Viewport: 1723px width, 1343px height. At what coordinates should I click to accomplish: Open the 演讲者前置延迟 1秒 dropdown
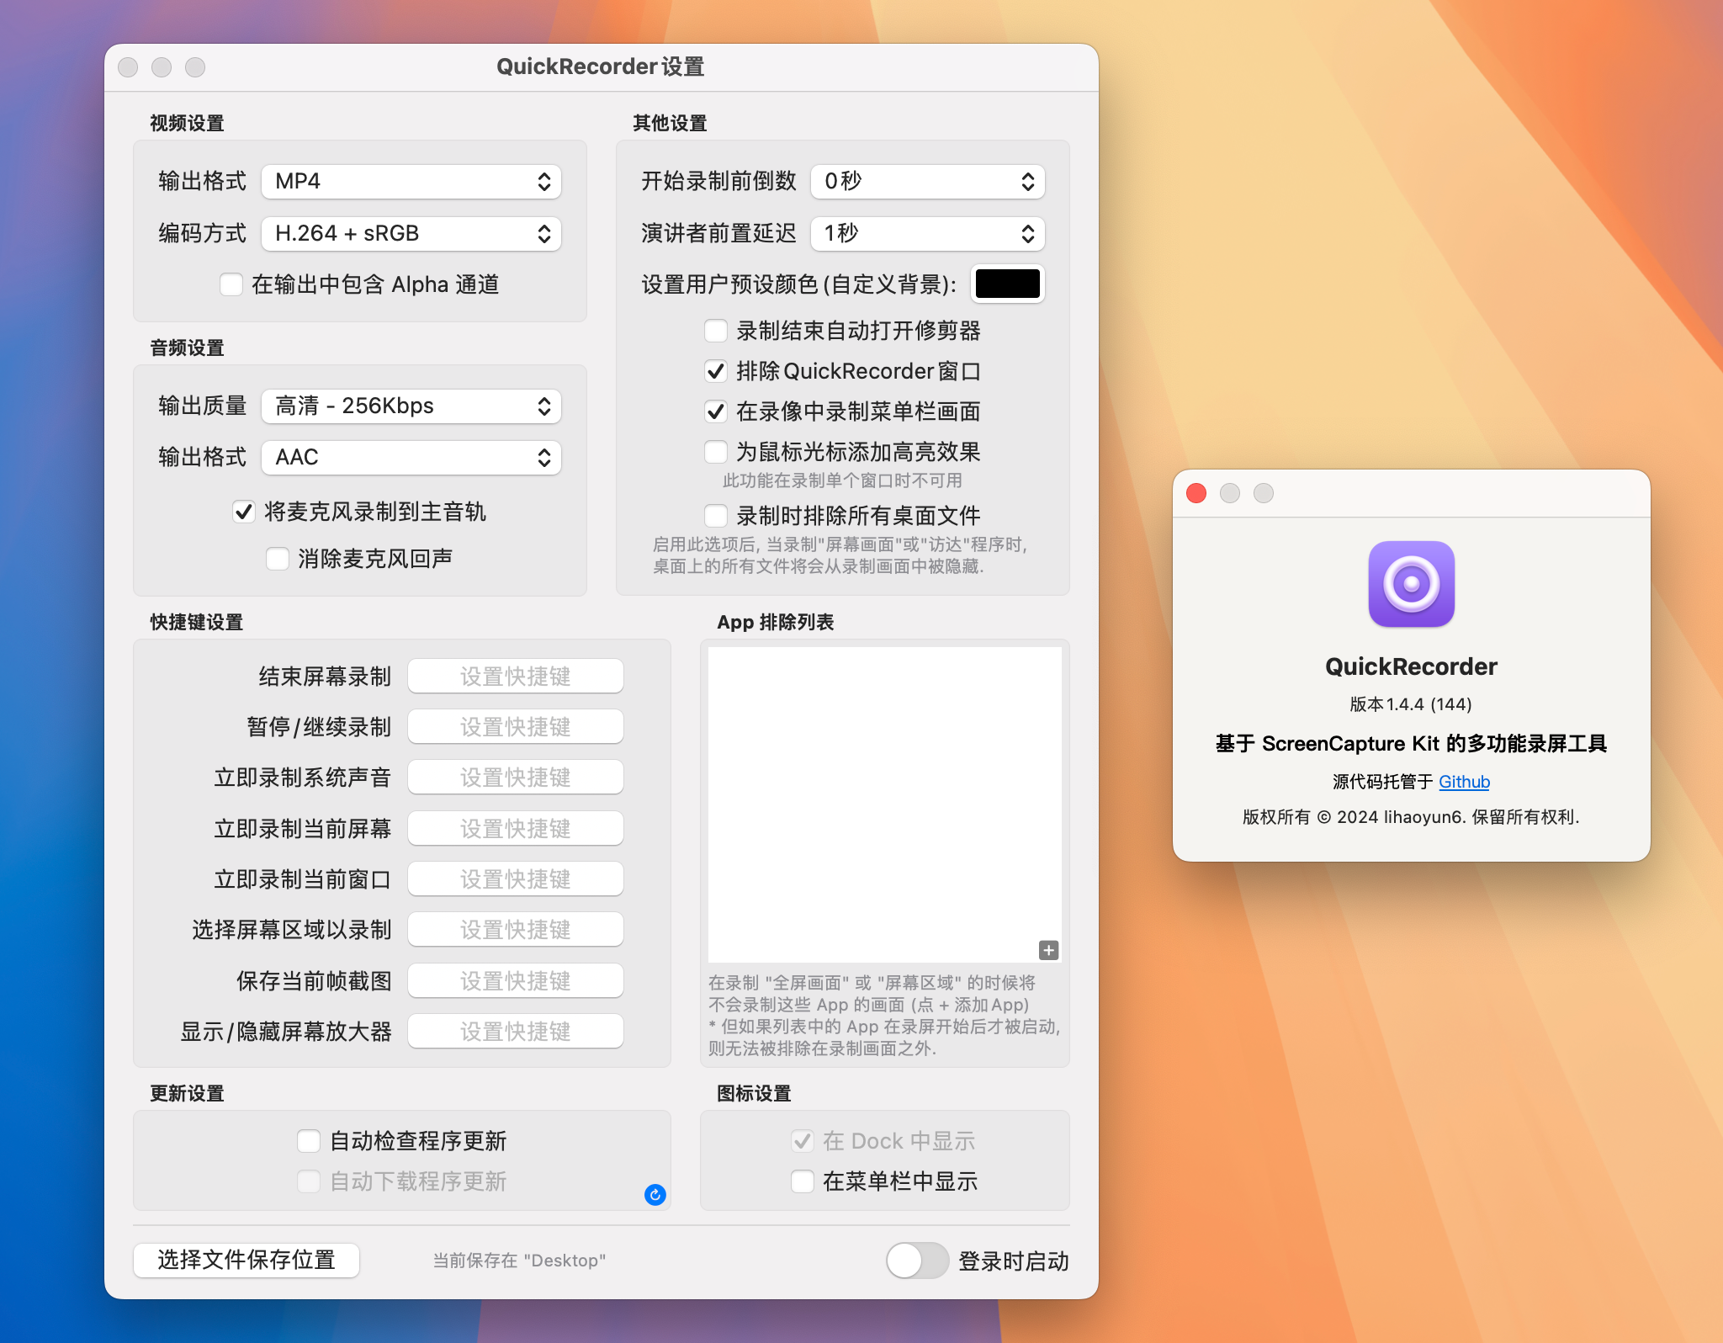[927, 233]
